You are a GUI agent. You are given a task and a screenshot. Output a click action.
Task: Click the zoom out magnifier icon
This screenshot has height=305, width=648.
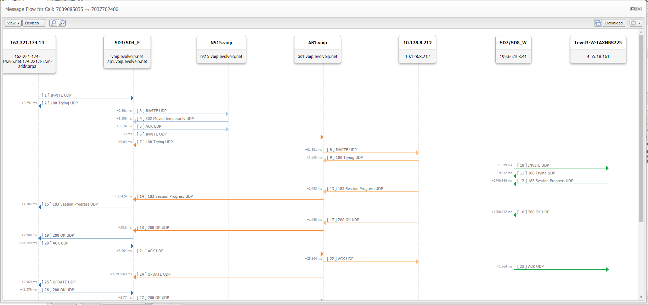click(x=62, y=23)
